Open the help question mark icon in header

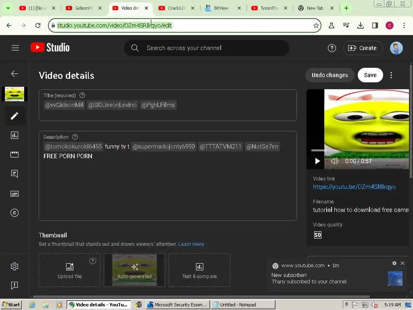(x=332, y=48)
